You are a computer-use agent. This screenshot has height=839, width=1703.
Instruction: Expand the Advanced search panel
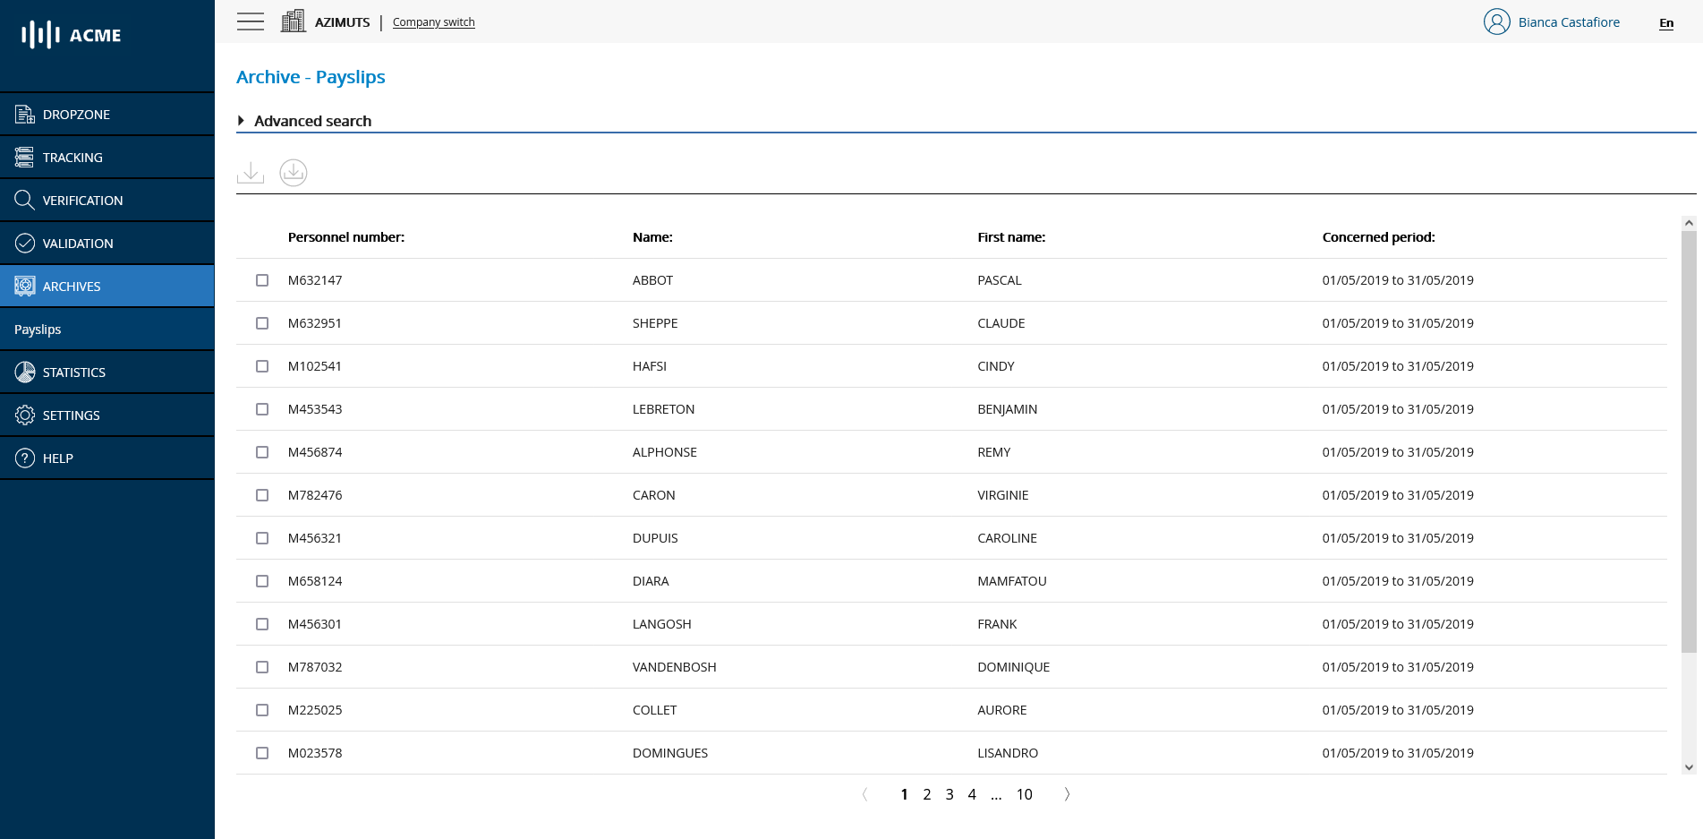pos(312,121)
